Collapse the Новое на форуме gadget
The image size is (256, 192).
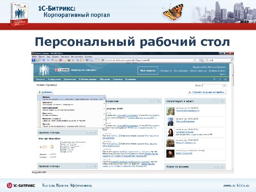219,167
